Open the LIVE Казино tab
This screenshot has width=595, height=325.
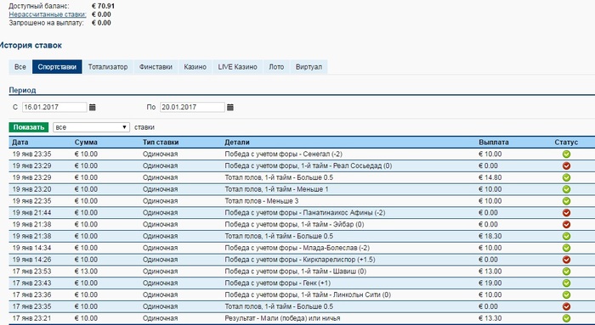(237, 67)
